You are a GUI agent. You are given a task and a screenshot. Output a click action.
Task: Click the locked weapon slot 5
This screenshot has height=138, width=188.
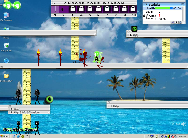click(90, 9)
